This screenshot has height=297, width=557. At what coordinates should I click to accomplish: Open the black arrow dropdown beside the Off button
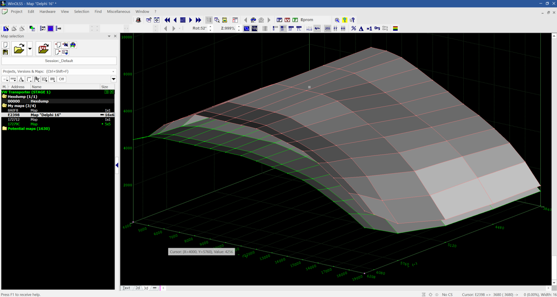click(x=113, y=79)
